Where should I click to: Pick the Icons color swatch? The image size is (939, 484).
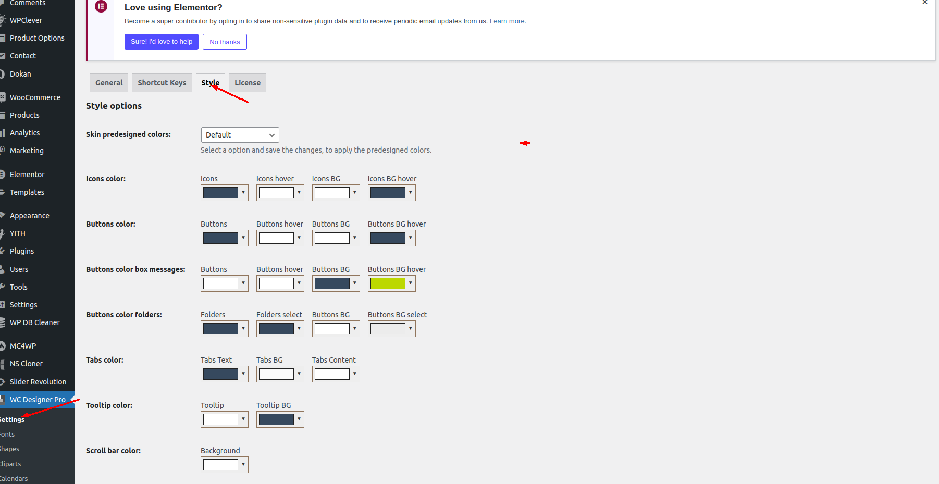click(220, 193)
